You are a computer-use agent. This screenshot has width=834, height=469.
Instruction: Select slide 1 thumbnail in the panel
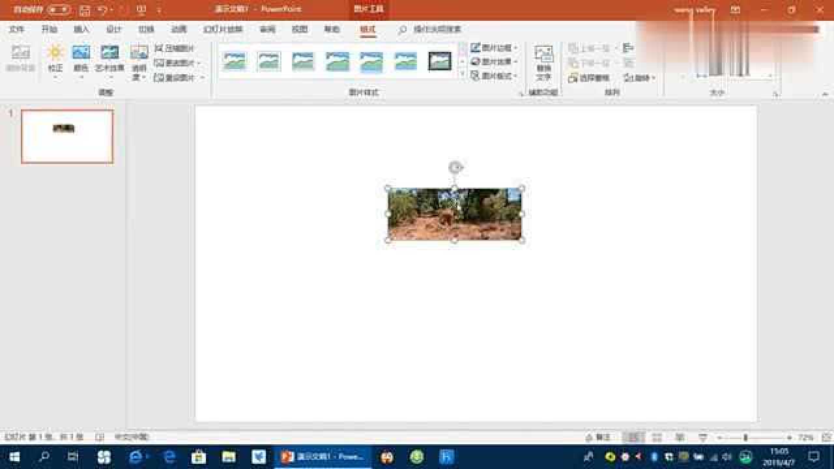[x=67, y=136]
